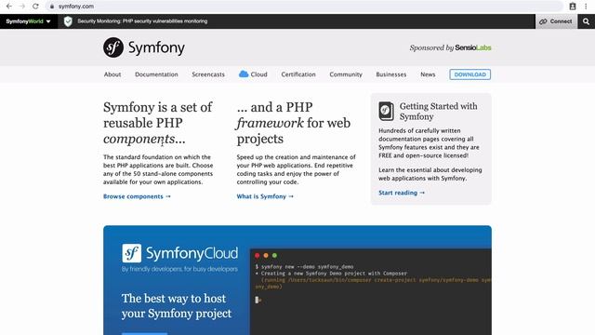Click the green terminal window dot
Viewport: 595px width, 335px height.
click(x=274, y=256)
